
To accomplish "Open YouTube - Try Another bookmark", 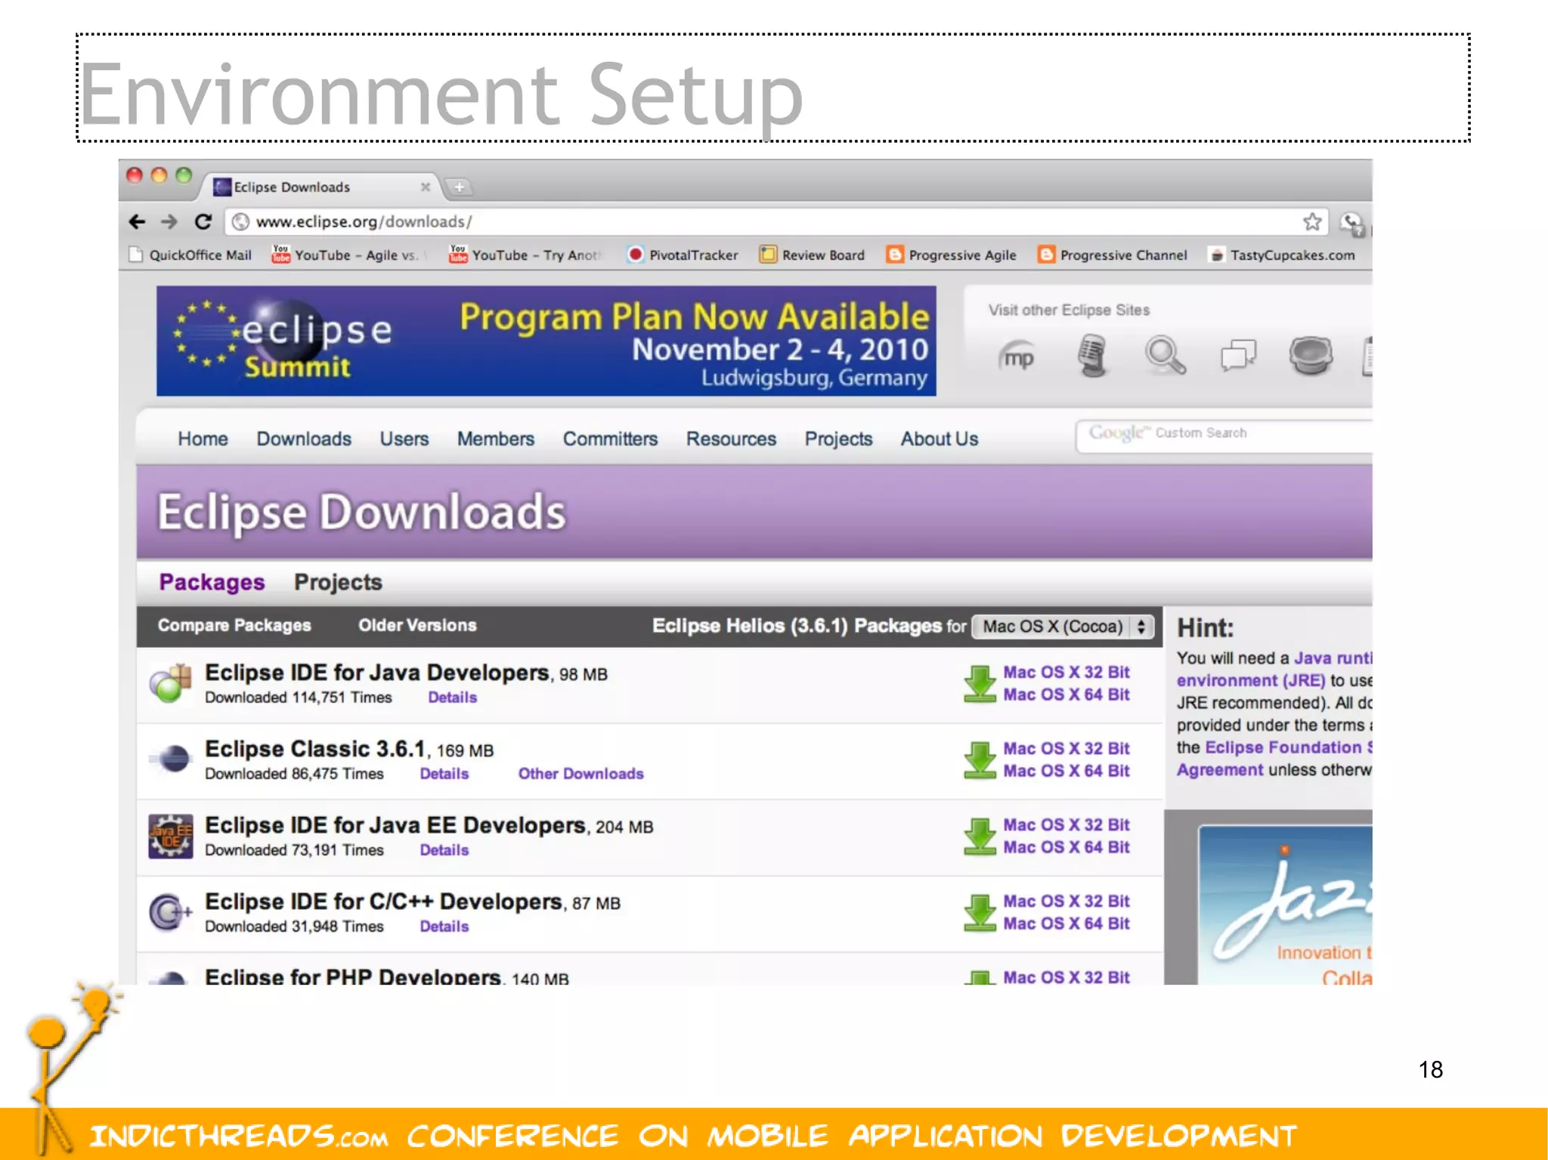I will (x=527, y=255).
